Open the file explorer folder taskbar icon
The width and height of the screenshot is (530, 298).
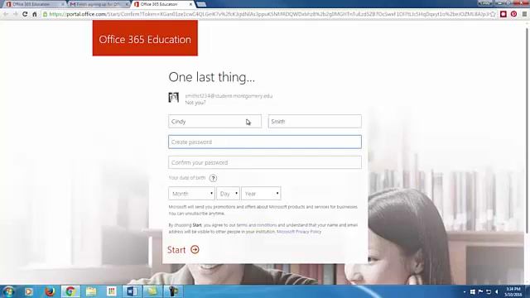(x=91, y=291)
